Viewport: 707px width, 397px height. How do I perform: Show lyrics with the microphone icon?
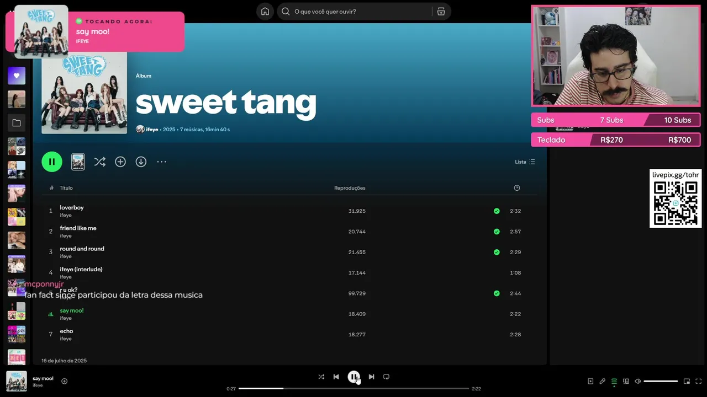tap(602, 381)
